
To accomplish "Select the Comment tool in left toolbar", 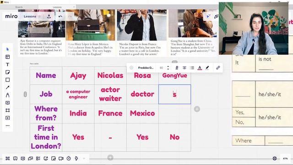I will (x=7, y=103).
